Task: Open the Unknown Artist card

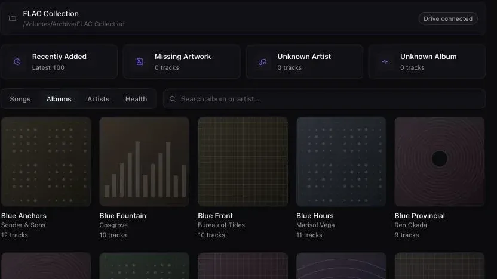Action: point(304,61)
